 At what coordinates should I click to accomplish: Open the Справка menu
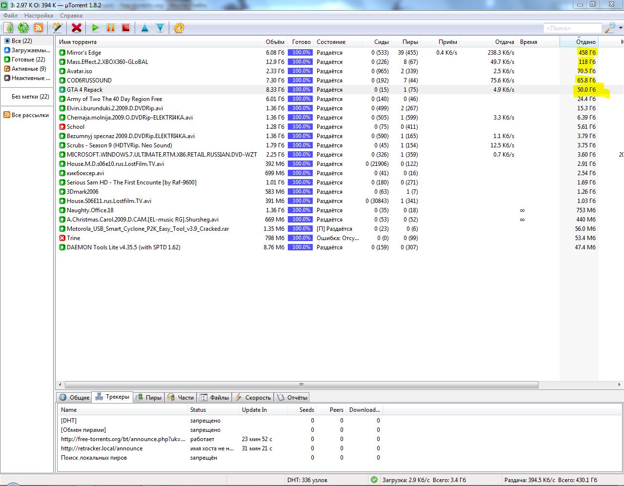click(71, 16)
